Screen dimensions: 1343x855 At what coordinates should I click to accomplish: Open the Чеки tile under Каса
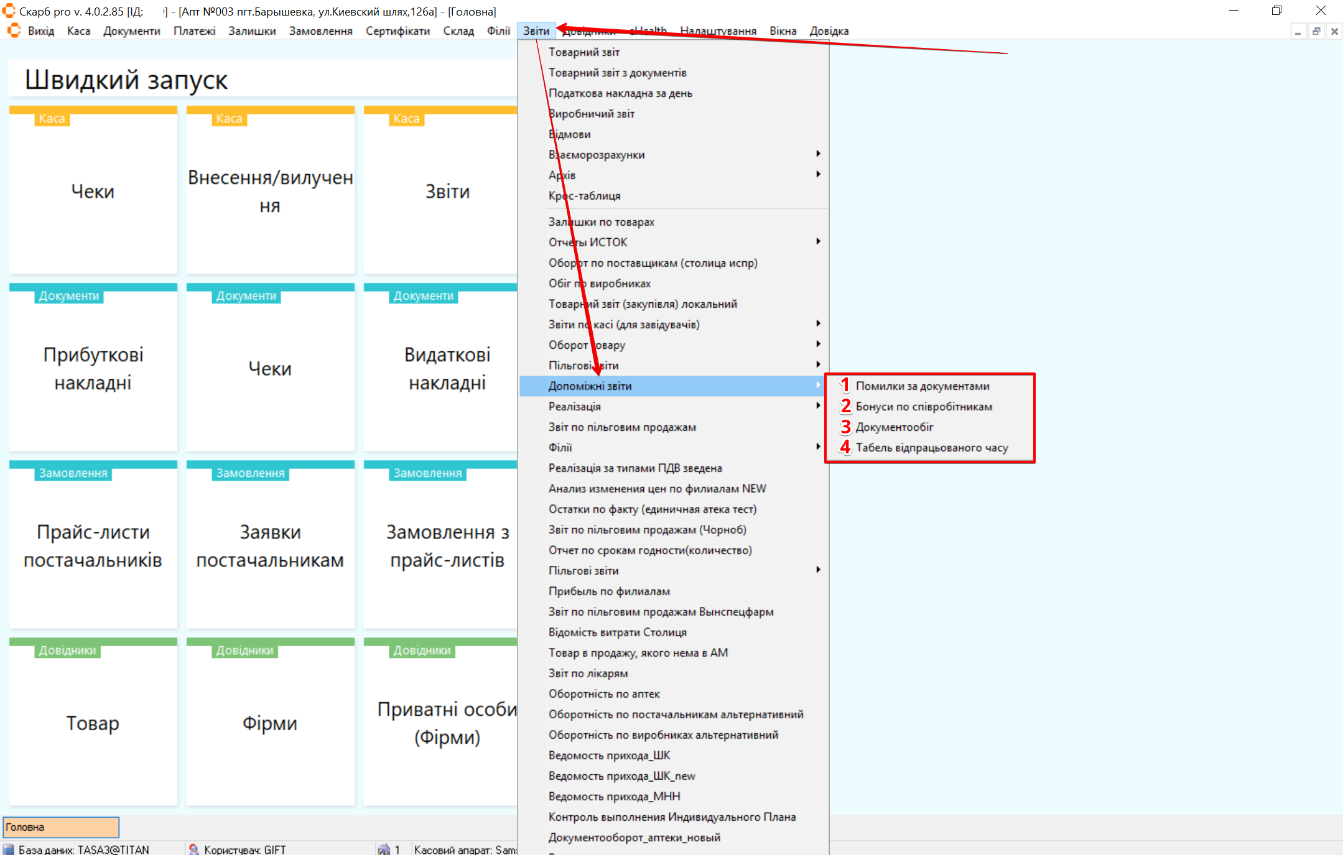[93, 191]
